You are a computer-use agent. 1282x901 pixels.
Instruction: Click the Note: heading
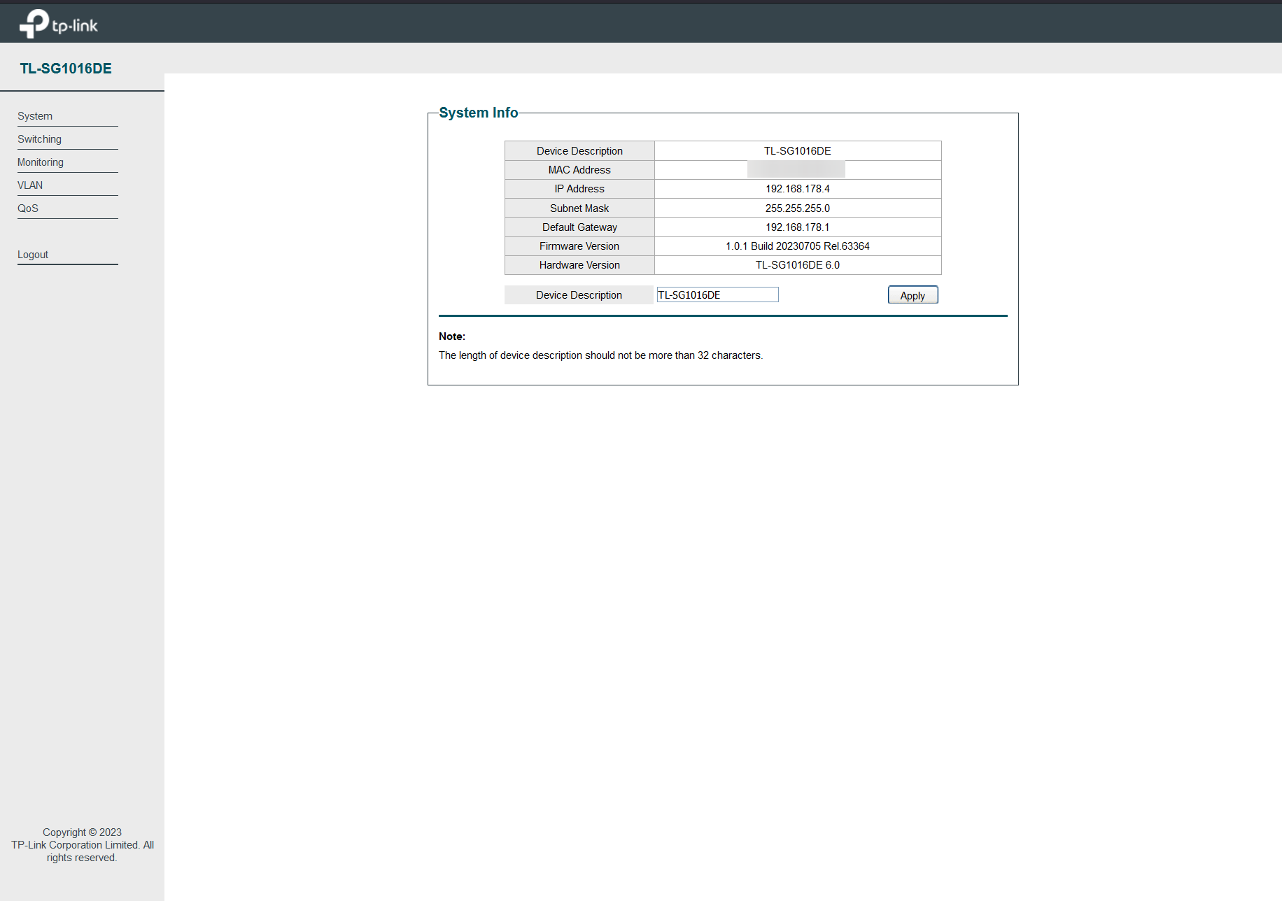(452, 336)
